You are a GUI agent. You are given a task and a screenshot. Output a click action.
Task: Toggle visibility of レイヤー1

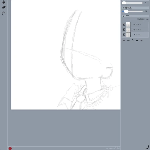[124, 34]
